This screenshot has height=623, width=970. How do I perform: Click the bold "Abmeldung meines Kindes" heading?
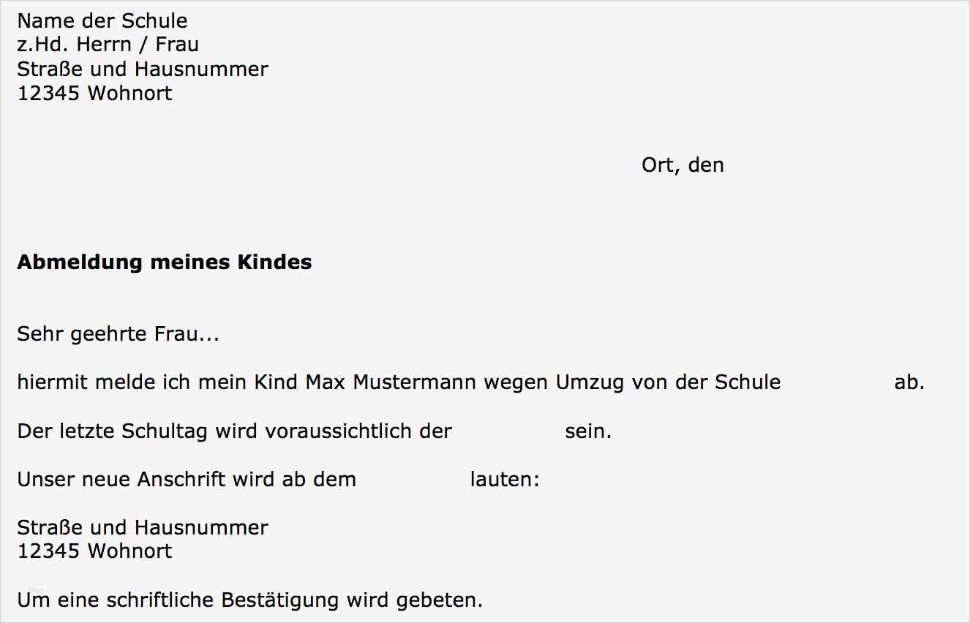tap(165, 263)
